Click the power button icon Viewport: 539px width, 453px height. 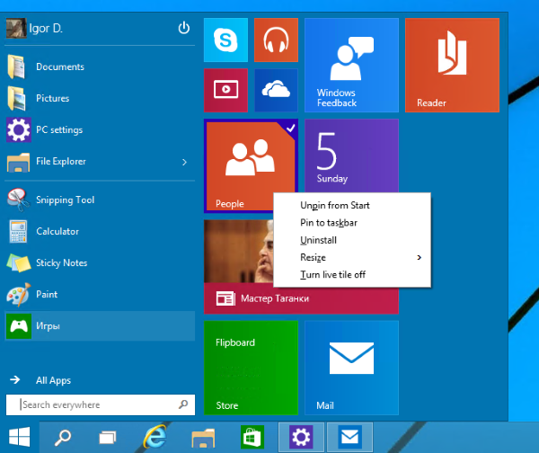184,28
